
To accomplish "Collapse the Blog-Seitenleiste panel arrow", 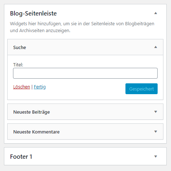I will pyautogui.click(x=155, y=13).
